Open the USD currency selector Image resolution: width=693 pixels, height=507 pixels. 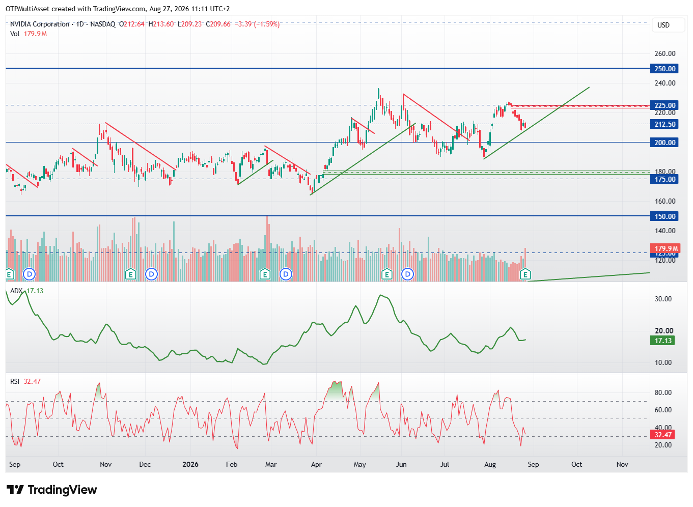click(669, 25)
